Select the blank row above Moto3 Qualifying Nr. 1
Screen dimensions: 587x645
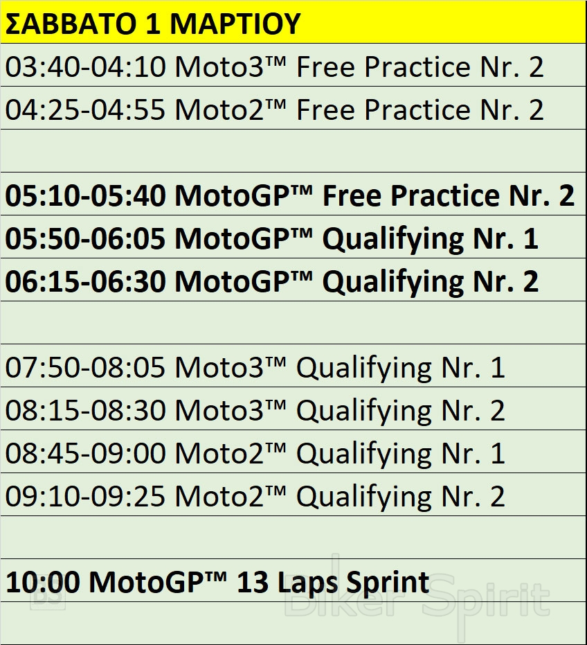293,323
